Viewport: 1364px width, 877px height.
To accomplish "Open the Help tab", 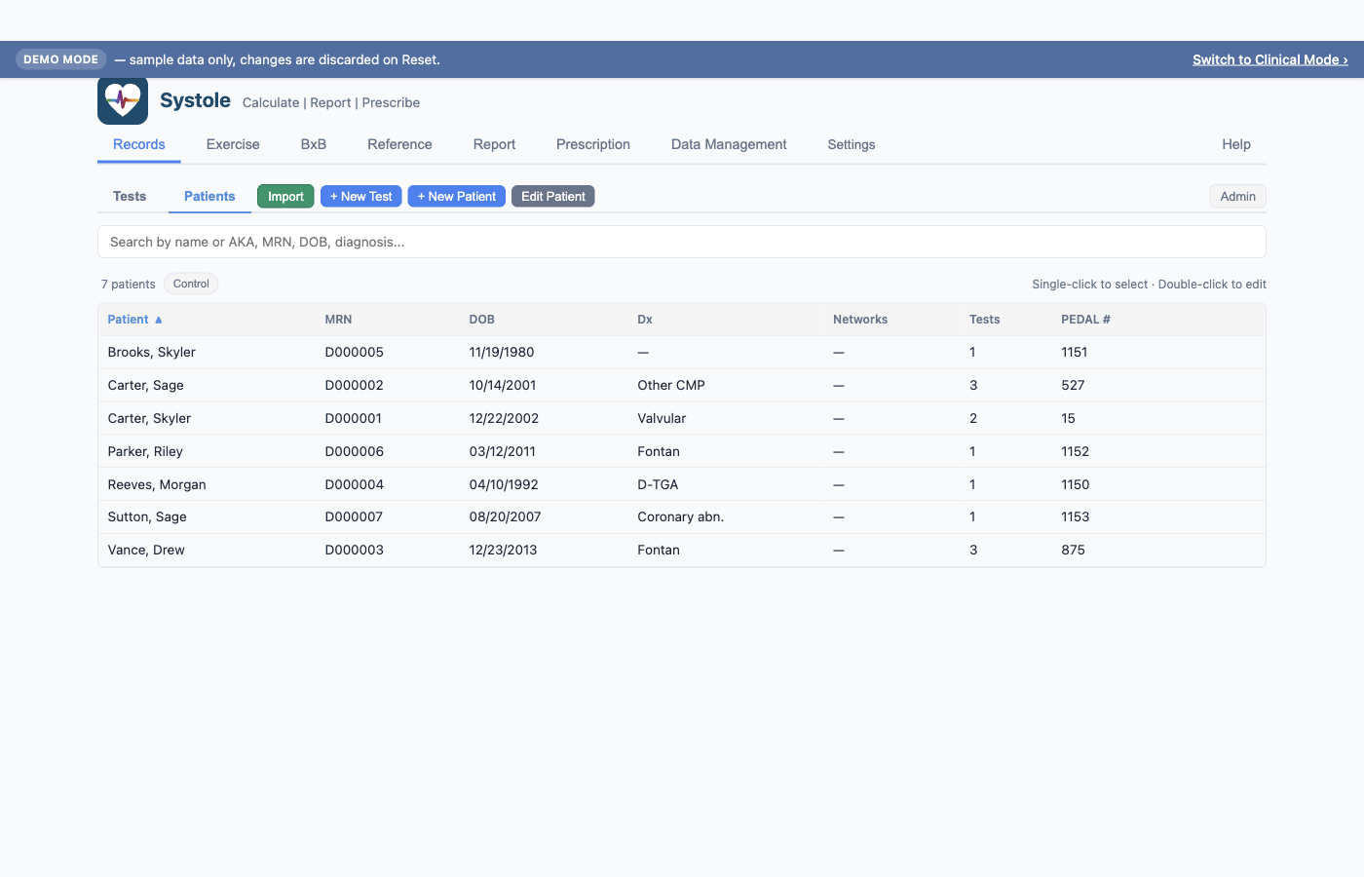I will (1236, 144).
